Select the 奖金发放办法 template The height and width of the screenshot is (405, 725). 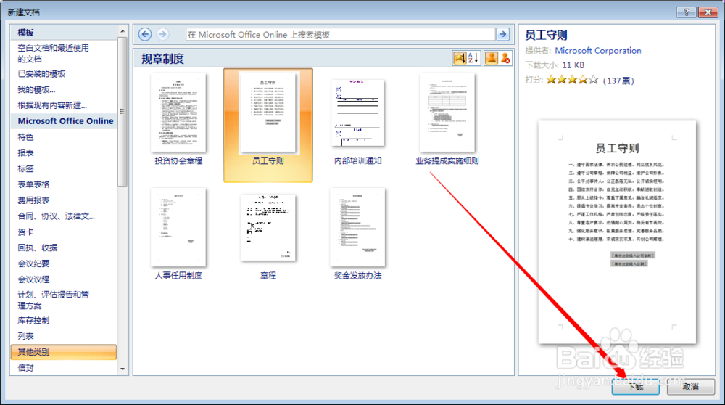click(358, 234)
